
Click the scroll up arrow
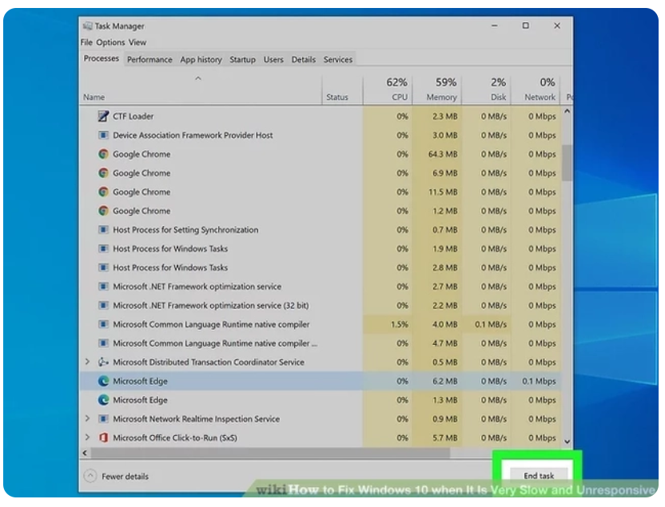(567, 112)
